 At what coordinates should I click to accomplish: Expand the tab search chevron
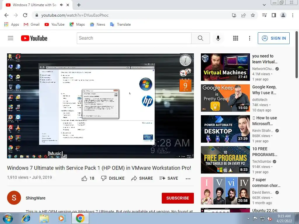(x=264, y=5)
